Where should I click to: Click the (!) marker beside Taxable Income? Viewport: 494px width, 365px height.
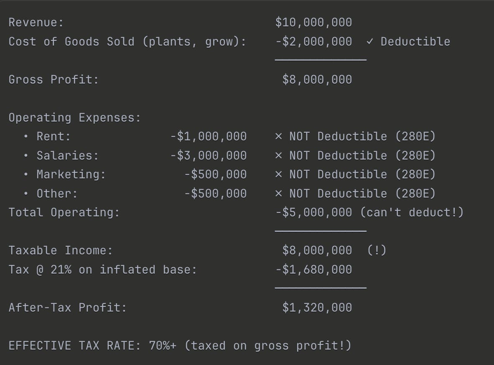pyautogui.click(x=377, y=251)
